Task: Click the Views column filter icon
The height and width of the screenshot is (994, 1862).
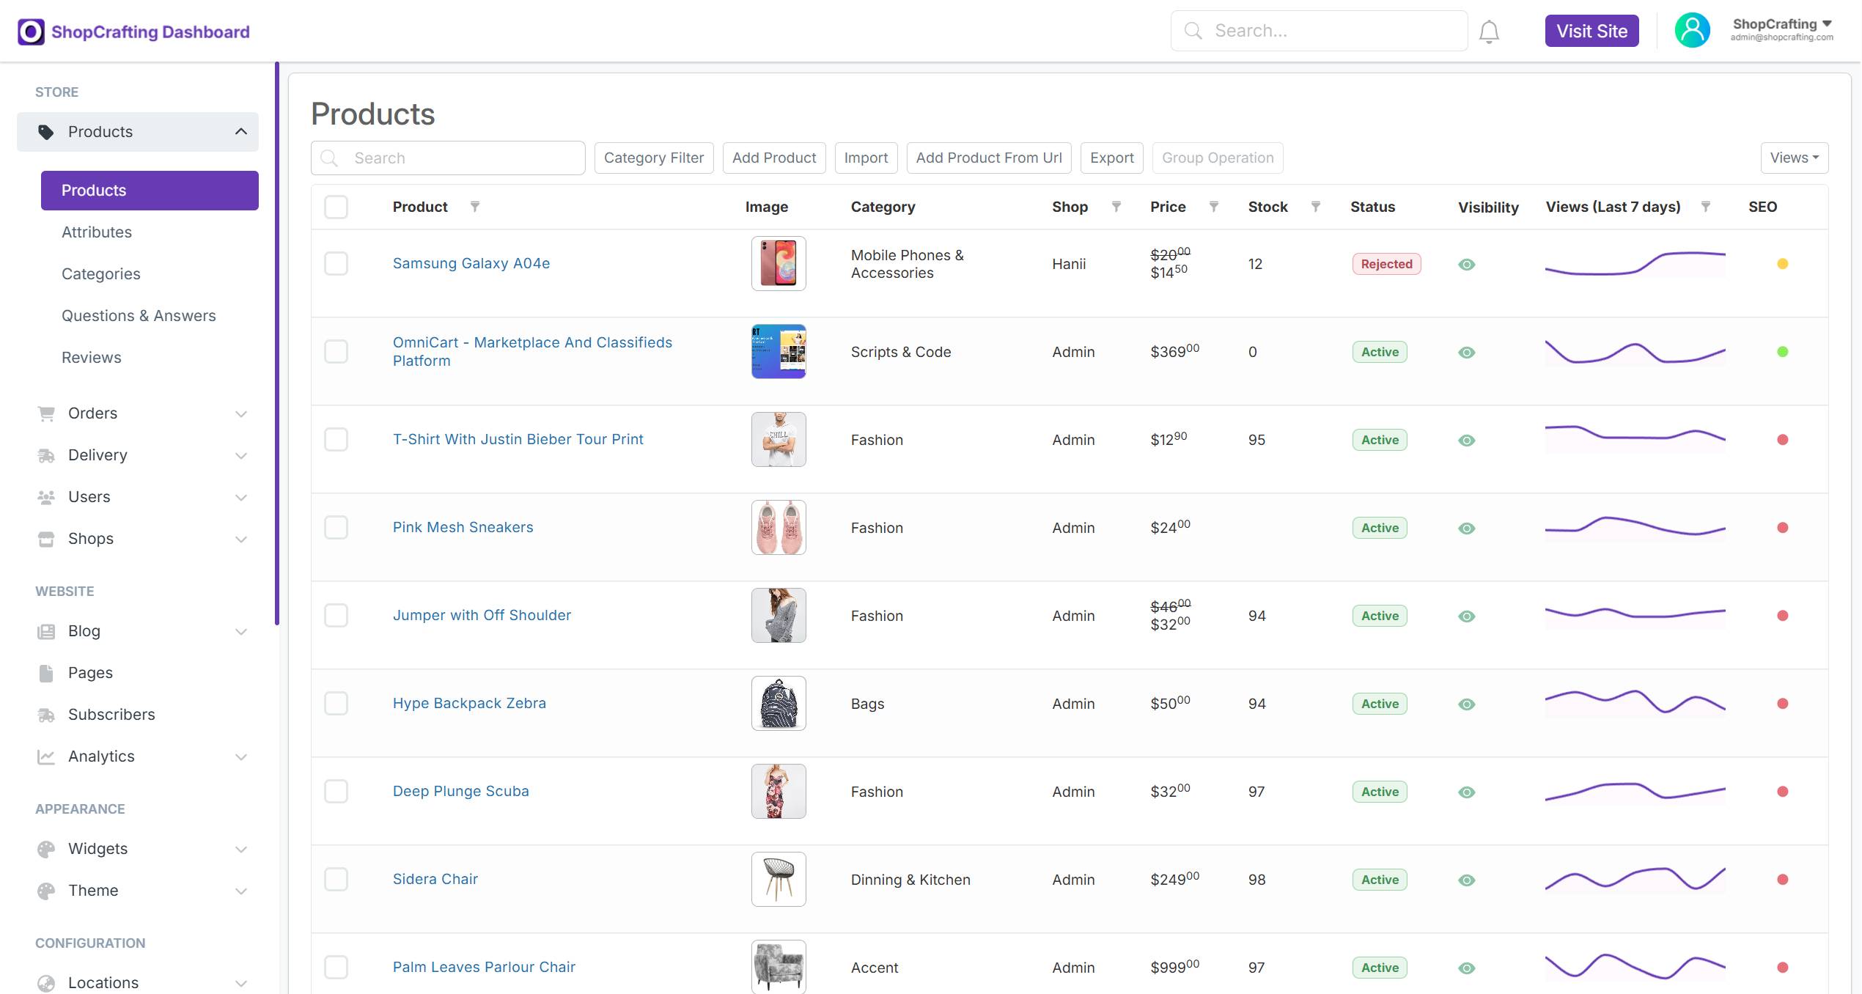Action: 1706,207
